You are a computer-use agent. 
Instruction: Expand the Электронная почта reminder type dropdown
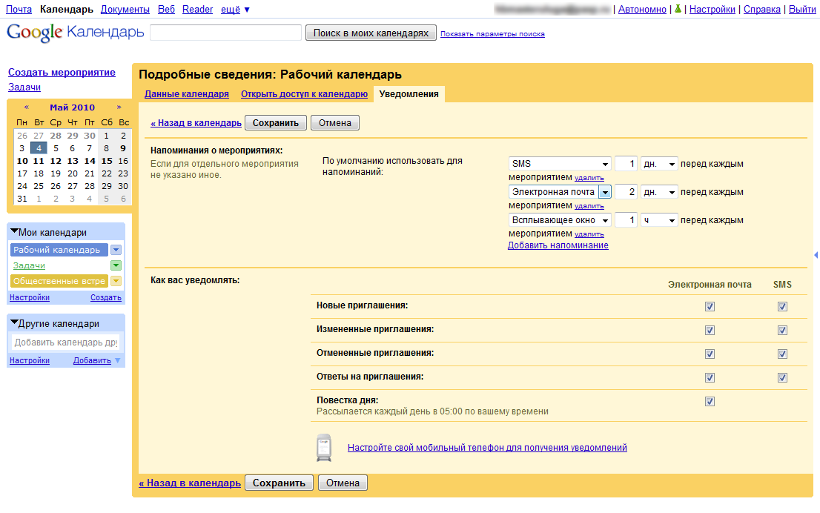(604, 192)
